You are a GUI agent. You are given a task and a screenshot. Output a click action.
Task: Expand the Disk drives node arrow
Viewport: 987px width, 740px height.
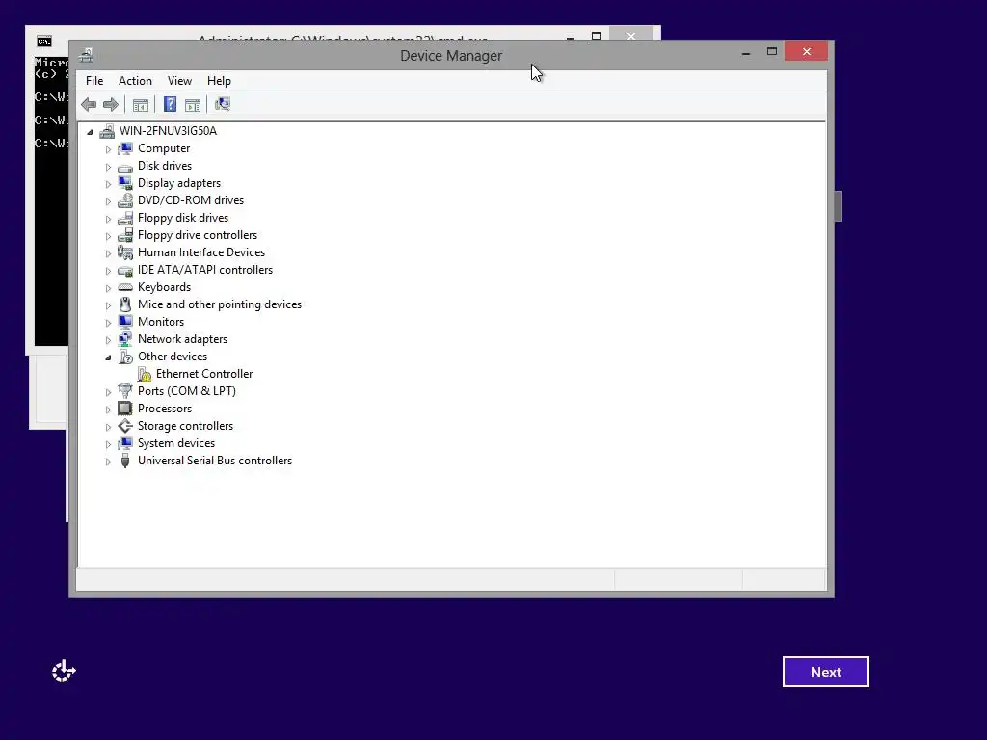coord(108,167)
